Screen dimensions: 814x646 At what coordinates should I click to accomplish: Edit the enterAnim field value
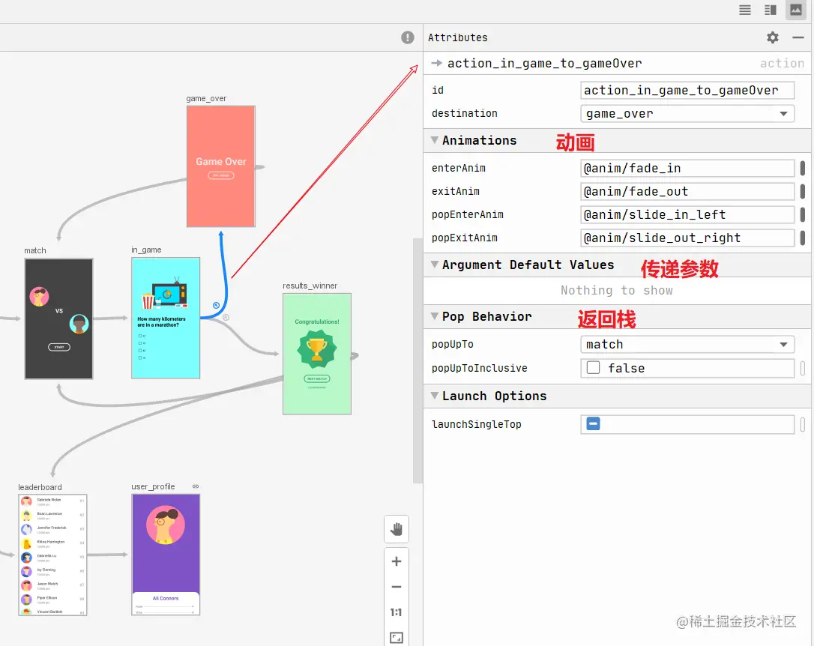[x=687, y=168]
